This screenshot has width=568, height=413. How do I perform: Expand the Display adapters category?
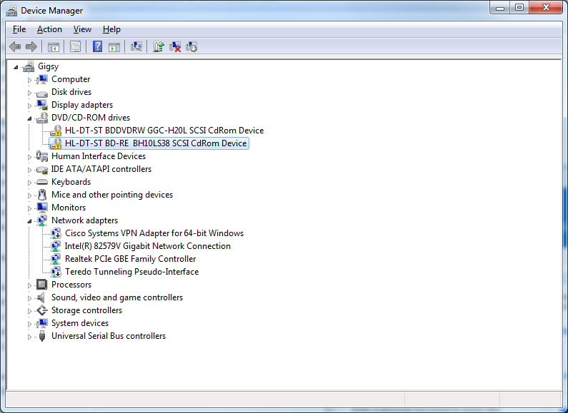tap(30, 106)
